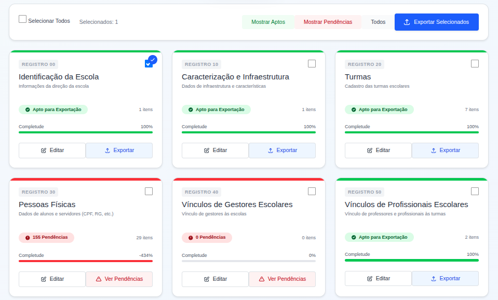View pendências for Vínculos de Gestores
498x300 pixels.
tap(282, 279)
